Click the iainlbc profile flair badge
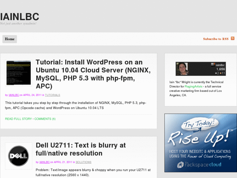 pyautogui.click(x=201, y=69)
